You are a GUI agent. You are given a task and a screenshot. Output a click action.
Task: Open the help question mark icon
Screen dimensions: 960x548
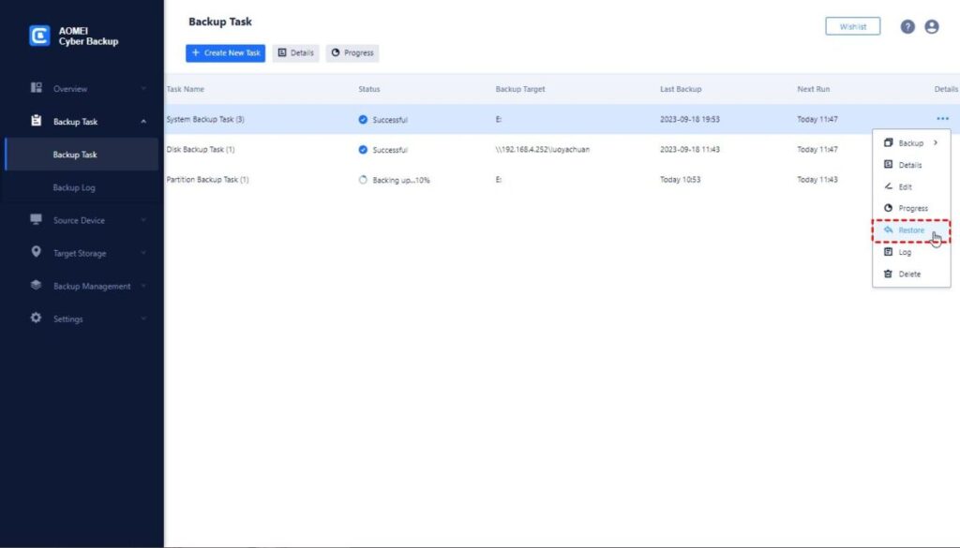907,27
